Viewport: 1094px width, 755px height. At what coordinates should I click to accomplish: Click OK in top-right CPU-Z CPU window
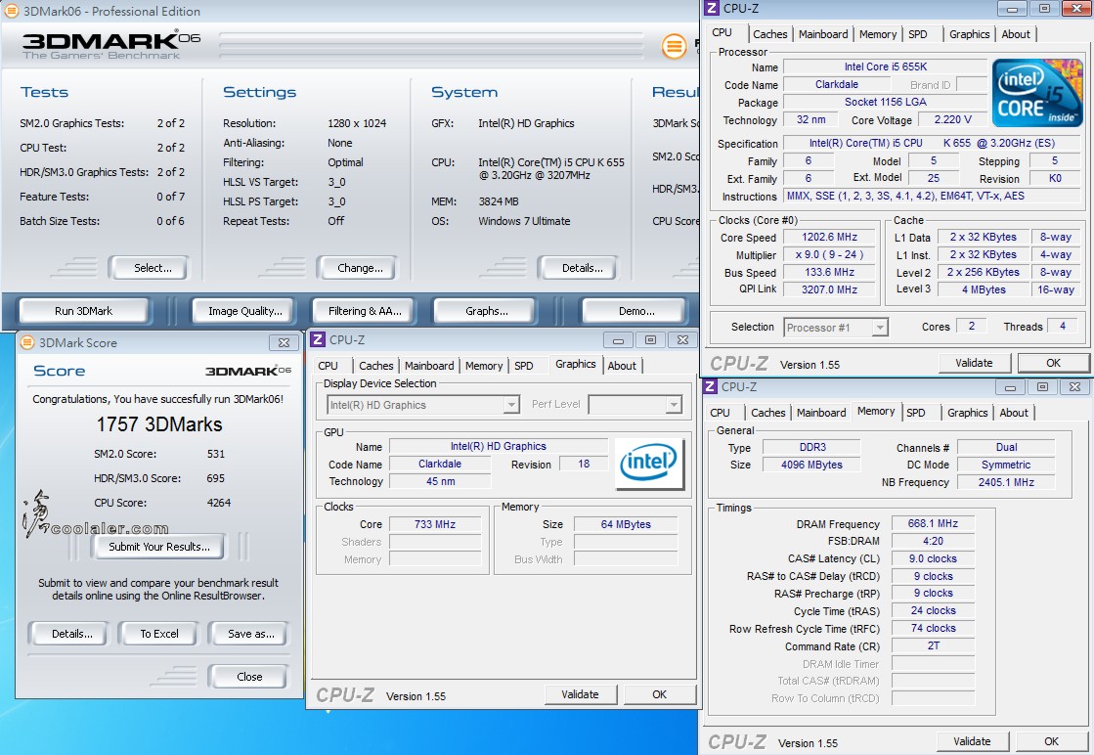pos(1054,363)
